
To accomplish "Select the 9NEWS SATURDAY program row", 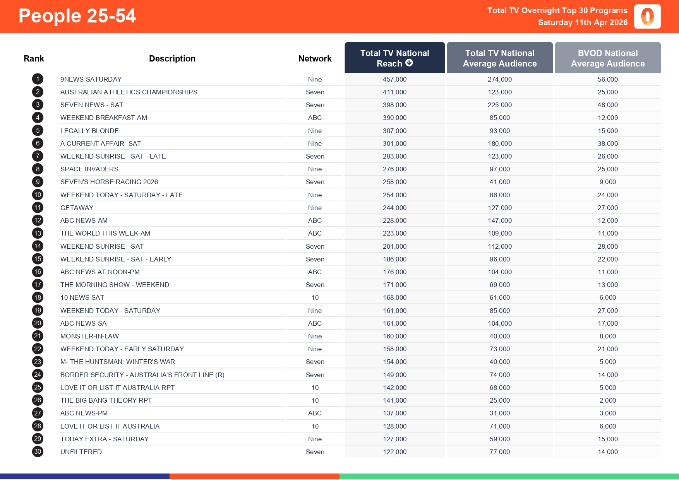I will coord(91,79).
